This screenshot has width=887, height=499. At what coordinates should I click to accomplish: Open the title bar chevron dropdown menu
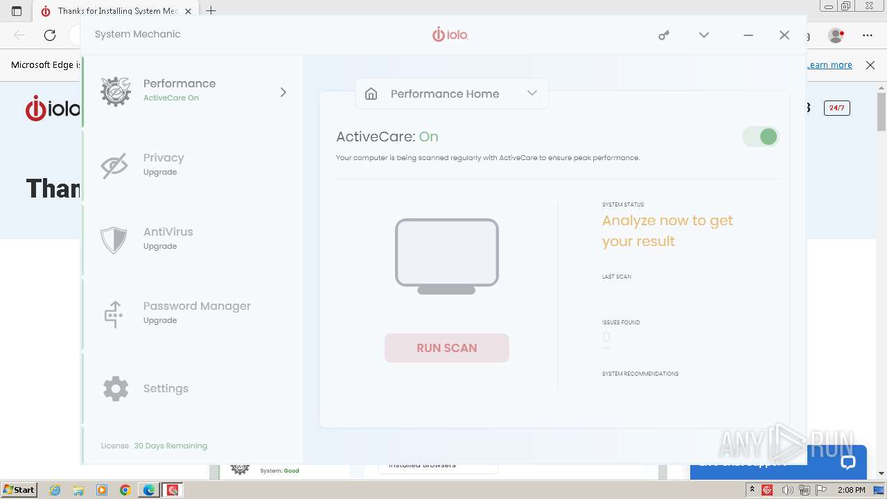[x=704, y=35]
